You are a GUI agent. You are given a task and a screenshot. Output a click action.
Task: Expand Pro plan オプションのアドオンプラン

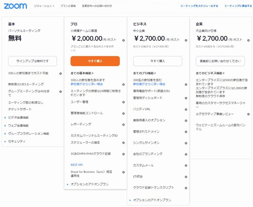pyautogui.click(x=90, y=184)
